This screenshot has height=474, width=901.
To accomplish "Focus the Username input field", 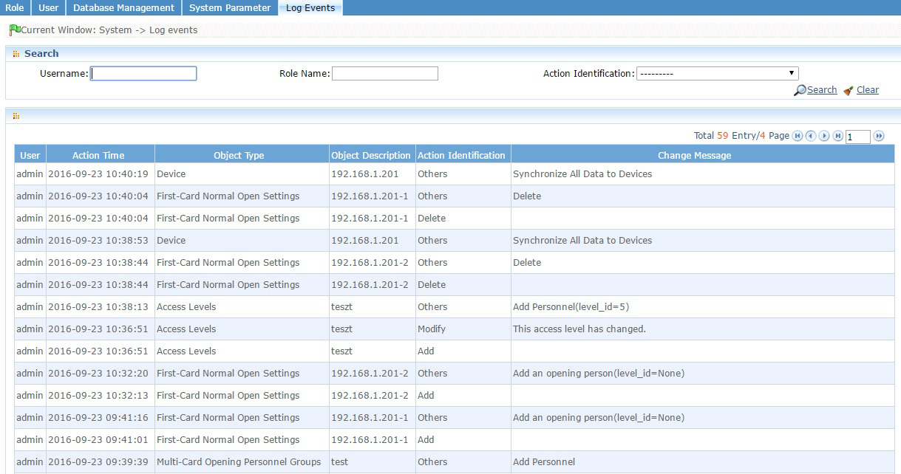I will coord(143,74).
